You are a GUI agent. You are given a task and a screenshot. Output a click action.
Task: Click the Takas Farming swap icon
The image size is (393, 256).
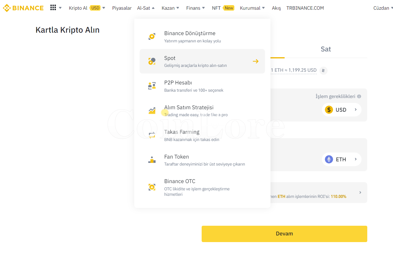(x=152, y=135)
